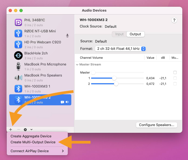Switch to the Input tab

tap(119, 34)
